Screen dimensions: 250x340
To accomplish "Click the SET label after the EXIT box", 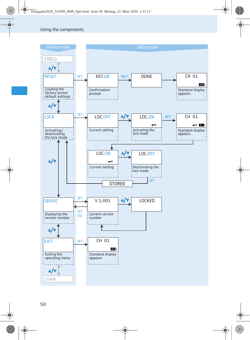I will (x=80, y=241).
